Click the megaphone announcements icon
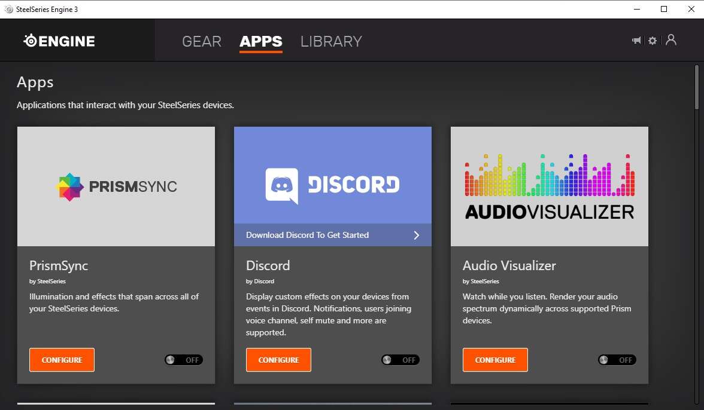Viewport: 704px width, 410px height. coord(636,41)
